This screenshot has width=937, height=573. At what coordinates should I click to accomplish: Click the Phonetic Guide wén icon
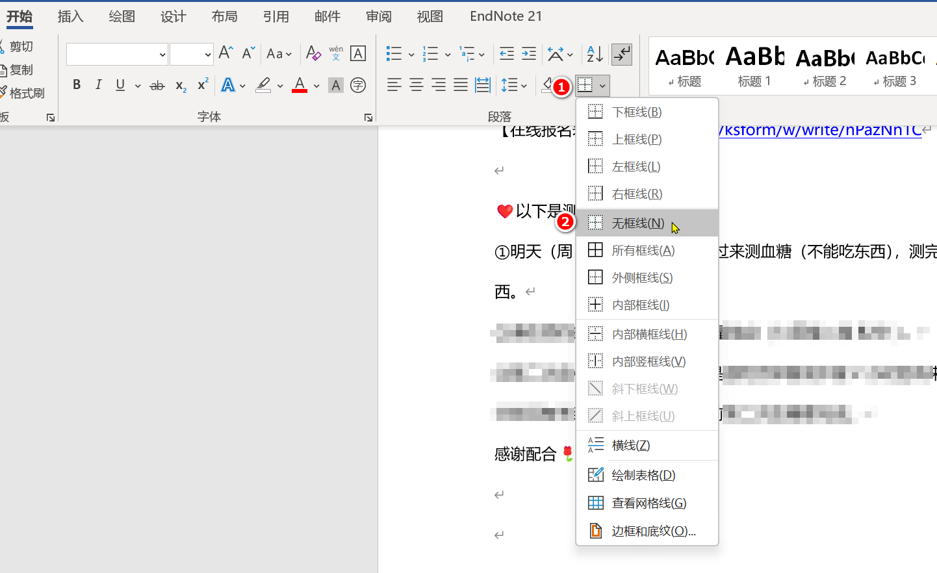point(336,53)
